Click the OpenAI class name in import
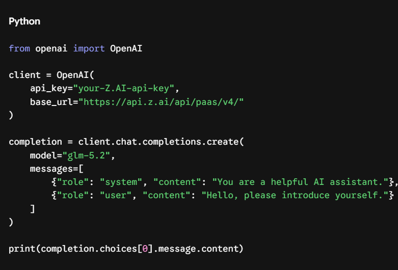The width and height of the screenshot is (398, 270). 126,48
